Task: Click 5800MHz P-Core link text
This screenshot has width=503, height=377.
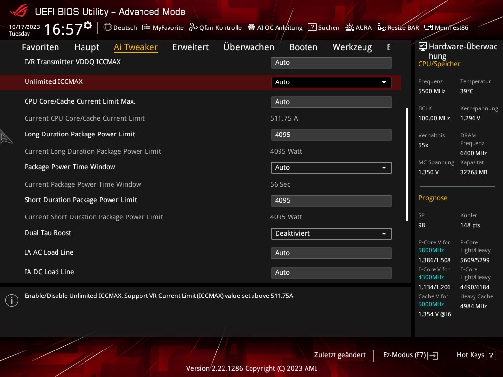Action: [x=431, y=250]
